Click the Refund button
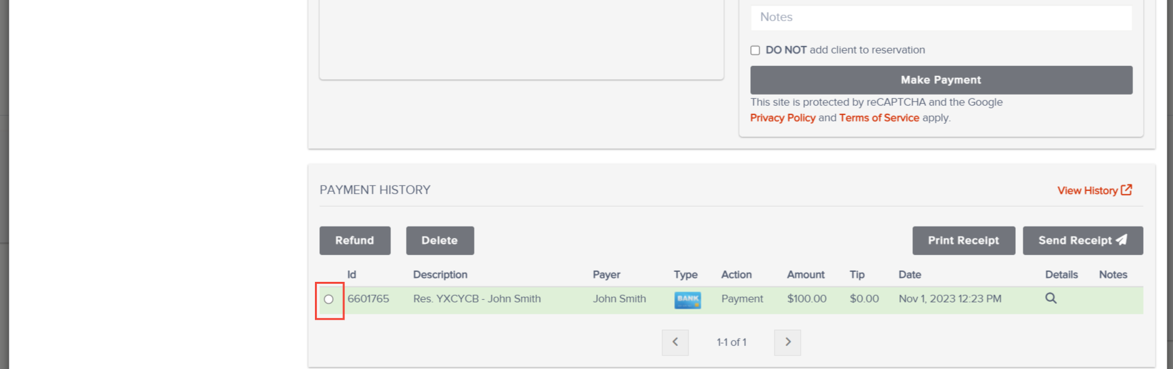The width and height of the screenshot is (1173, 369). (x=355, y=240)
